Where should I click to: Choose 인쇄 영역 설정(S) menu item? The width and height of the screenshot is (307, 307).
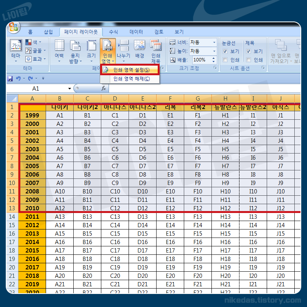tap(130, 70)
